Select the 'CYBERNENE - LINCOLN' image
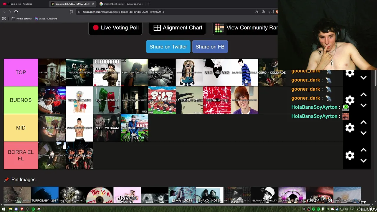Screen dimensions: 377x212 (x=134, y=128)
